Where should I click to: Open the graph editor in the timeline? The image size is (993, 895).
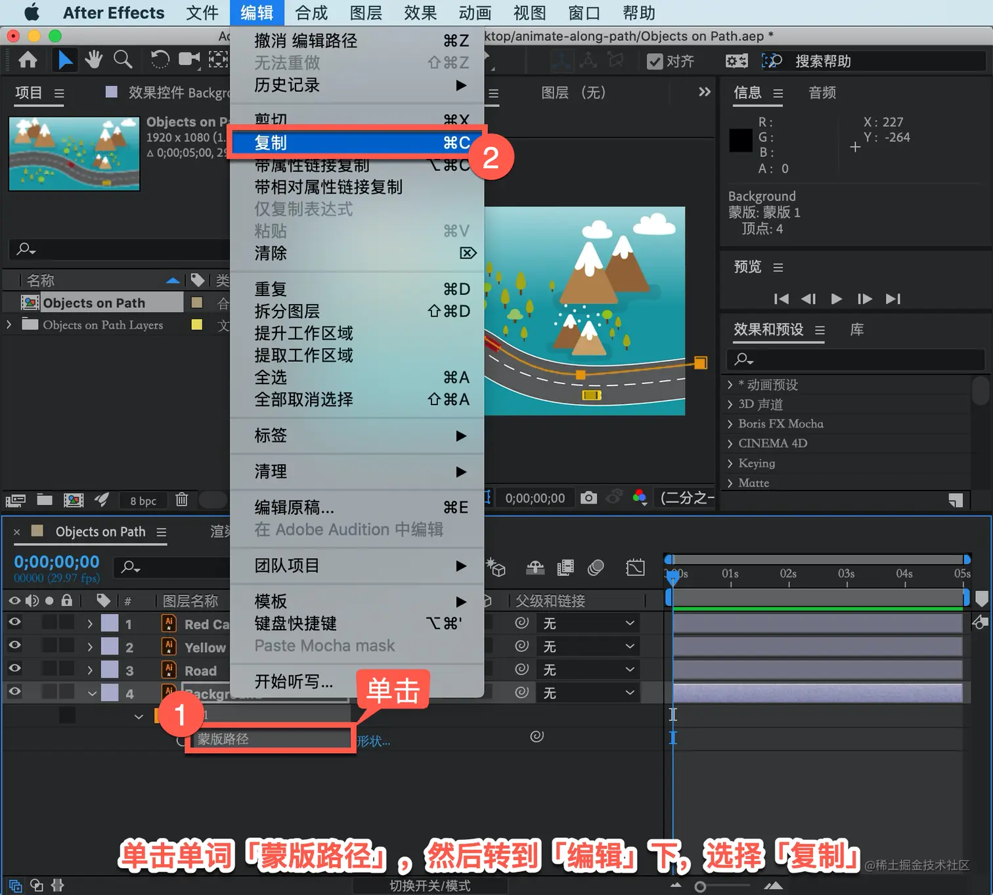pyautogui.click(x=636, y=567)
